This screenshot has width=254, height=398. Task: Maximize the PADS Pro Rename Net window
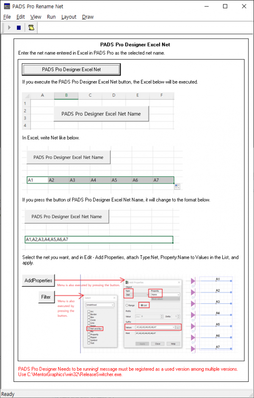coord(225,6)
